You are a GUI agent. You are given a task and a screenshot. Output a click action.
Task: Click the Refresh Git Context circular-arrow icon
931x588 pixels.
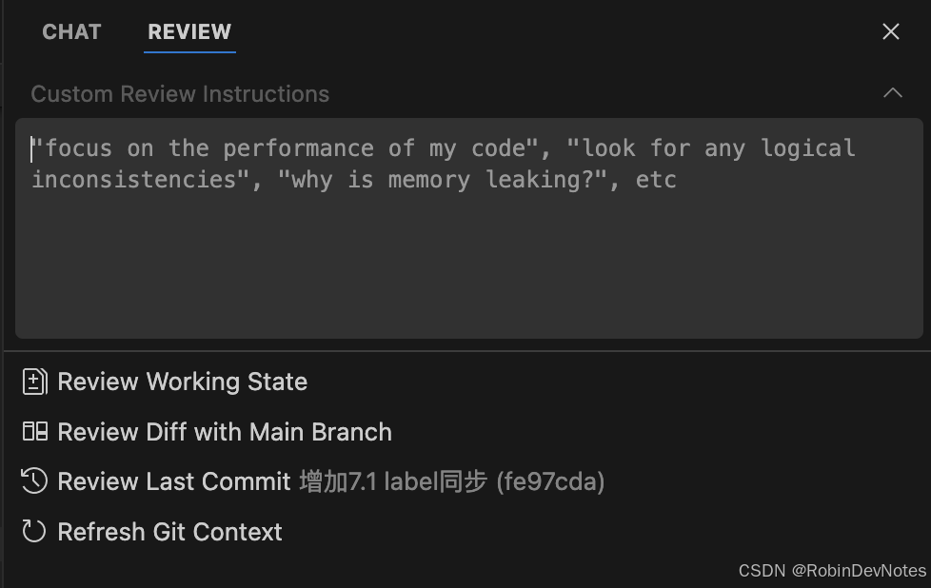pyautogui.click(x=34, y=531)
